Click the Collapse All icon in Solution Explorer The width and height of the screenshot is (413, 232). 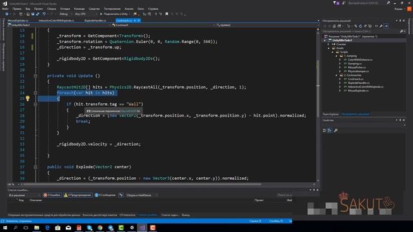365,26
